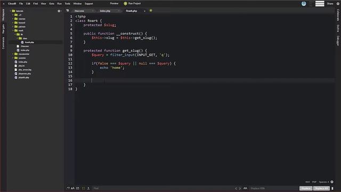
Task: Click the patreon folder icon
Action: 16,27
